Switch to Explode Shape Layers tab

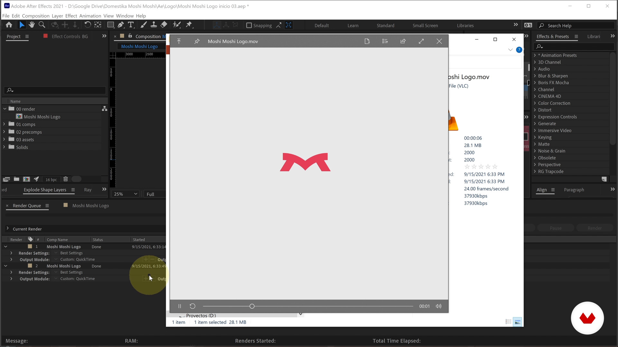[x=45, y=190]
